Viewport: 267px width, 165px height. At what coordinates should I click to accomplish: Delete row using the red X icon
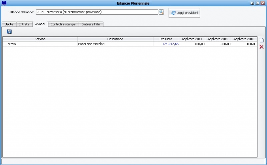pos(262,47)
